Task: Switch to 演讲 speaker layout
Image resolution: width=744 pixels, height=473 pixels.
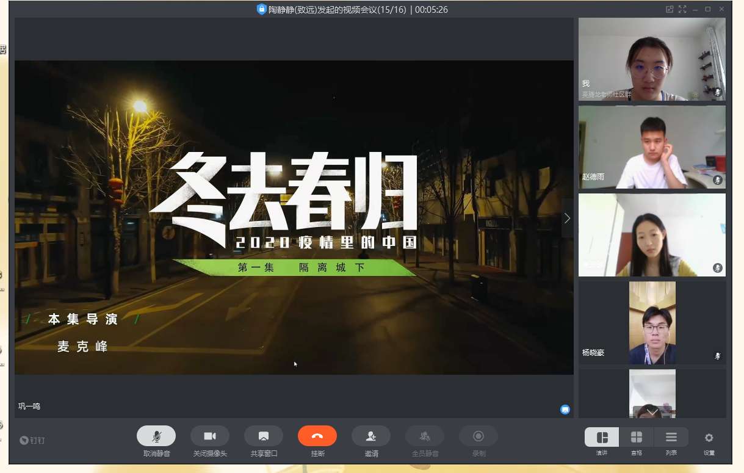Action: click(x=602, y=437)
